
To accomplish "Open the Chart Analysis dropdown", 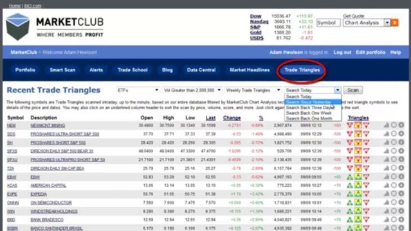I will [367, 22].
